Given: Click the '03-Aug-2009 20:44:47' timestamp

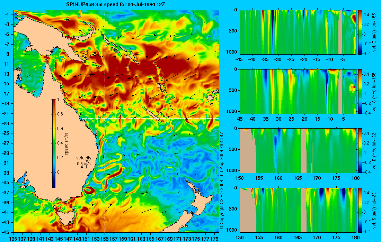Looking at the screenshot, I should pyautogui.click(x=222, y=154).
